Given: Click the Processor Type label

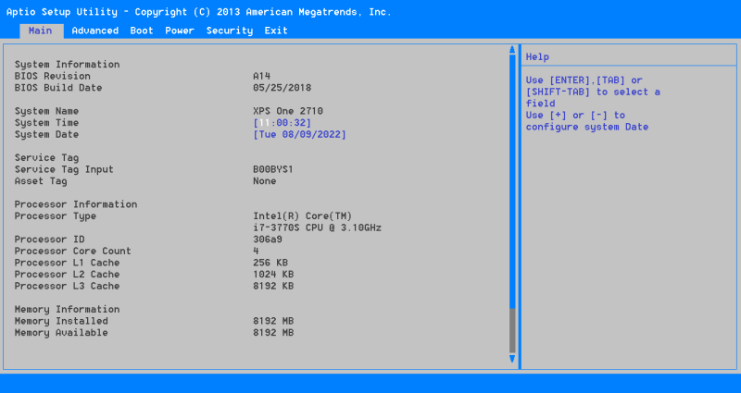Looking at the screenshot, I should coord(56,216).
